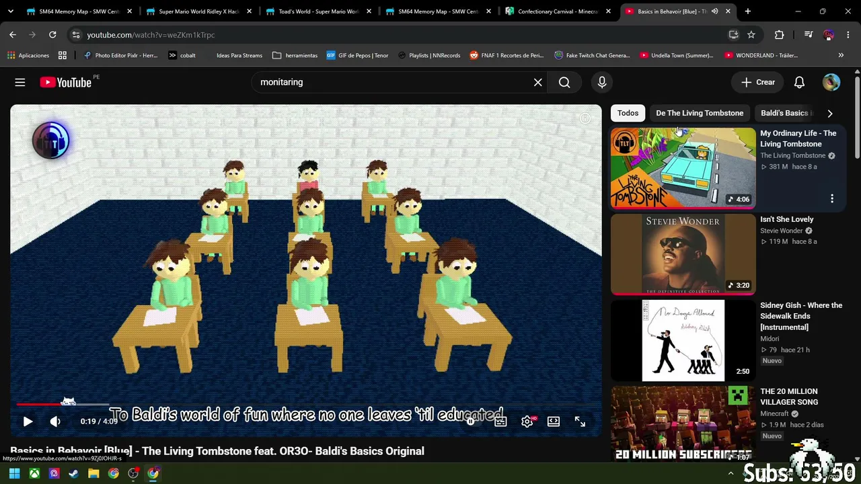Image resolution: width=861 pixels, height=484 pixels.
Task: Visit the Stevie Wonder channel name
Action: (x=782, y=231)
